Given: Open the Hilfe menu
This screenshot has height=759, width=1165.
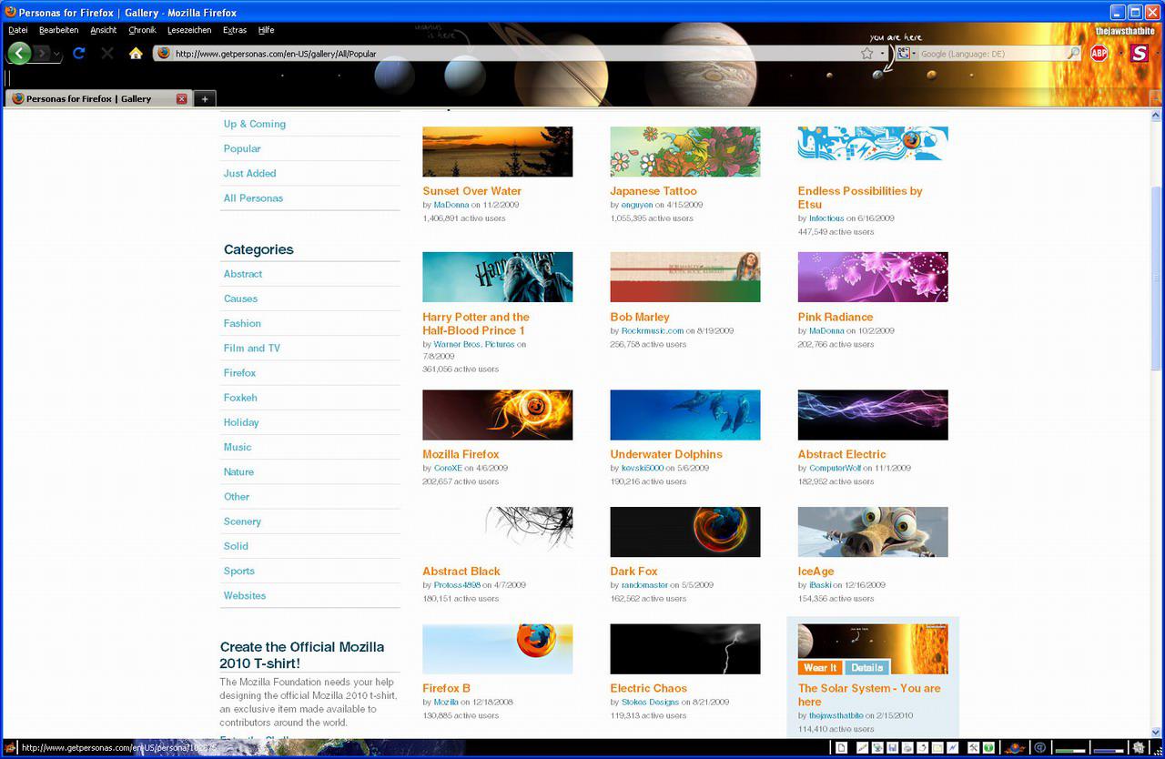Looking at the screenshot, I should pos(266,30).
